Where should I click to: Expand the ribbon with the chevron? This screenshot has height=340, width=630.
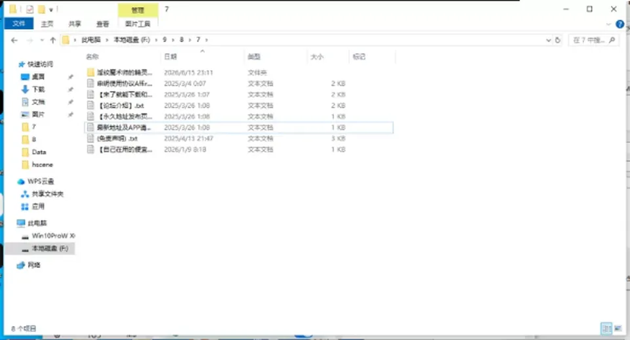pos(608,24)
